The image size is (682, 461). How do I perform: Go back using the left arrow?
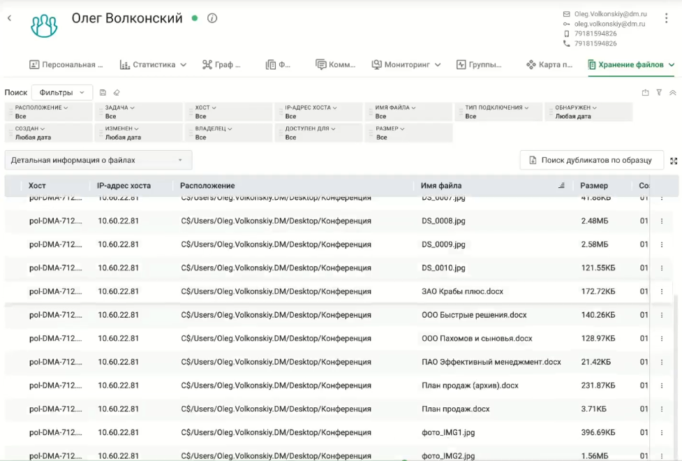coord(9,18)
